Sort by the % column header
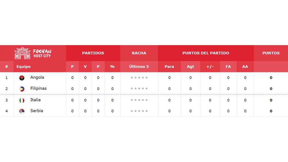 (112, 67)
